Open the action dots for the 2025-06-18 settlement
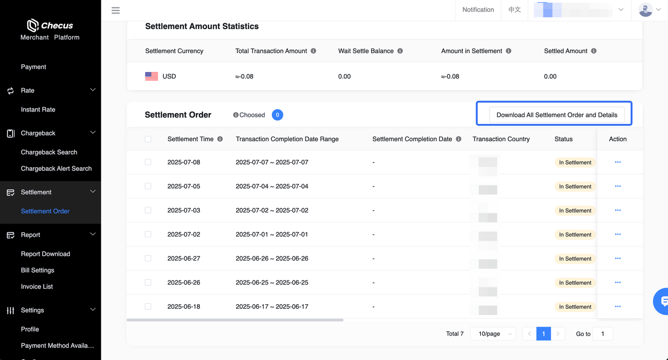668x360 pixels. click(618, 306)
